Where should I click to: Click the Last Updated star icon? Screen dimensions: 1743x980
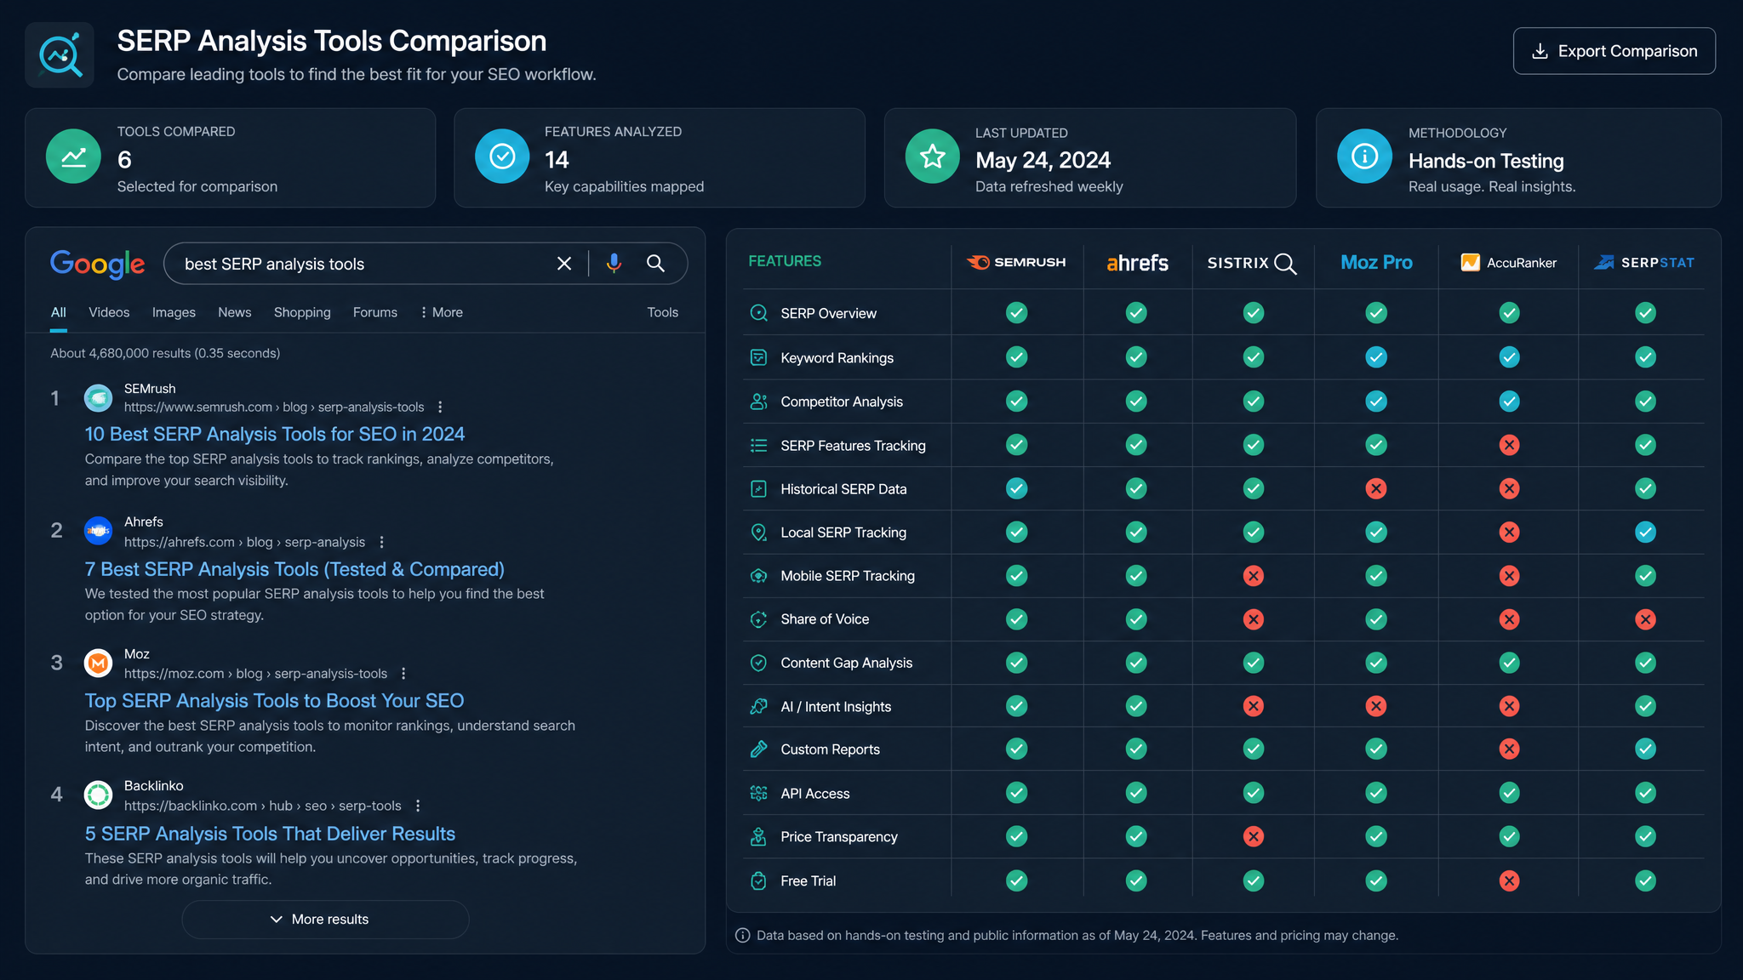[x=933, y=157]
